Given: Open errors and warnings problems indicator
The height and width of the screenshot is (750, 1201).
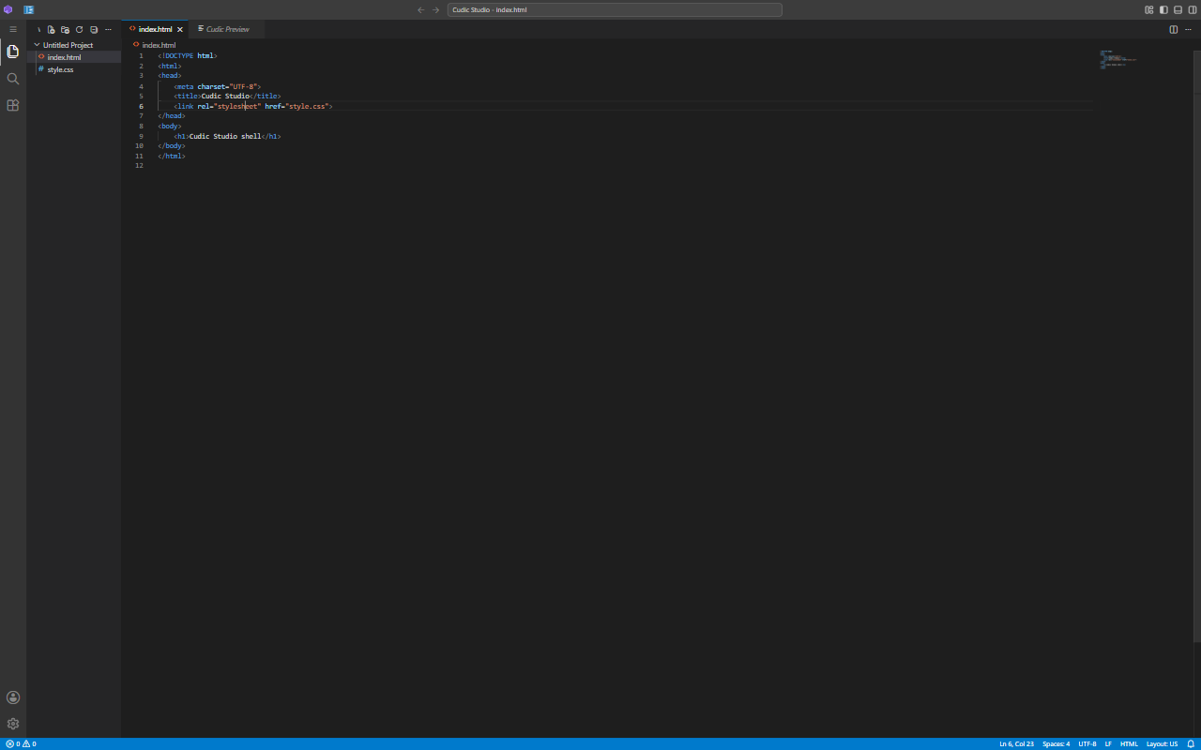Looking at the screenshot, I should 21,743.
